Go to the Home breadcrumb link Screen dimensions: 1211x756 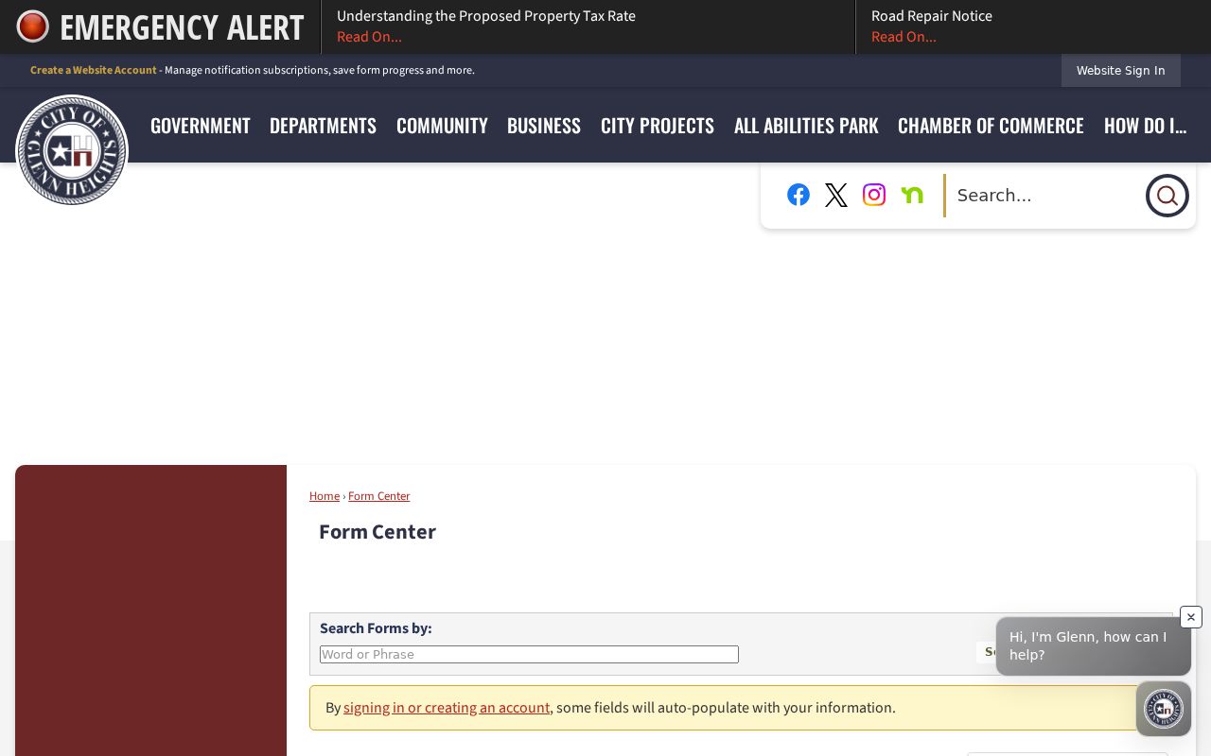click(325, 496)
